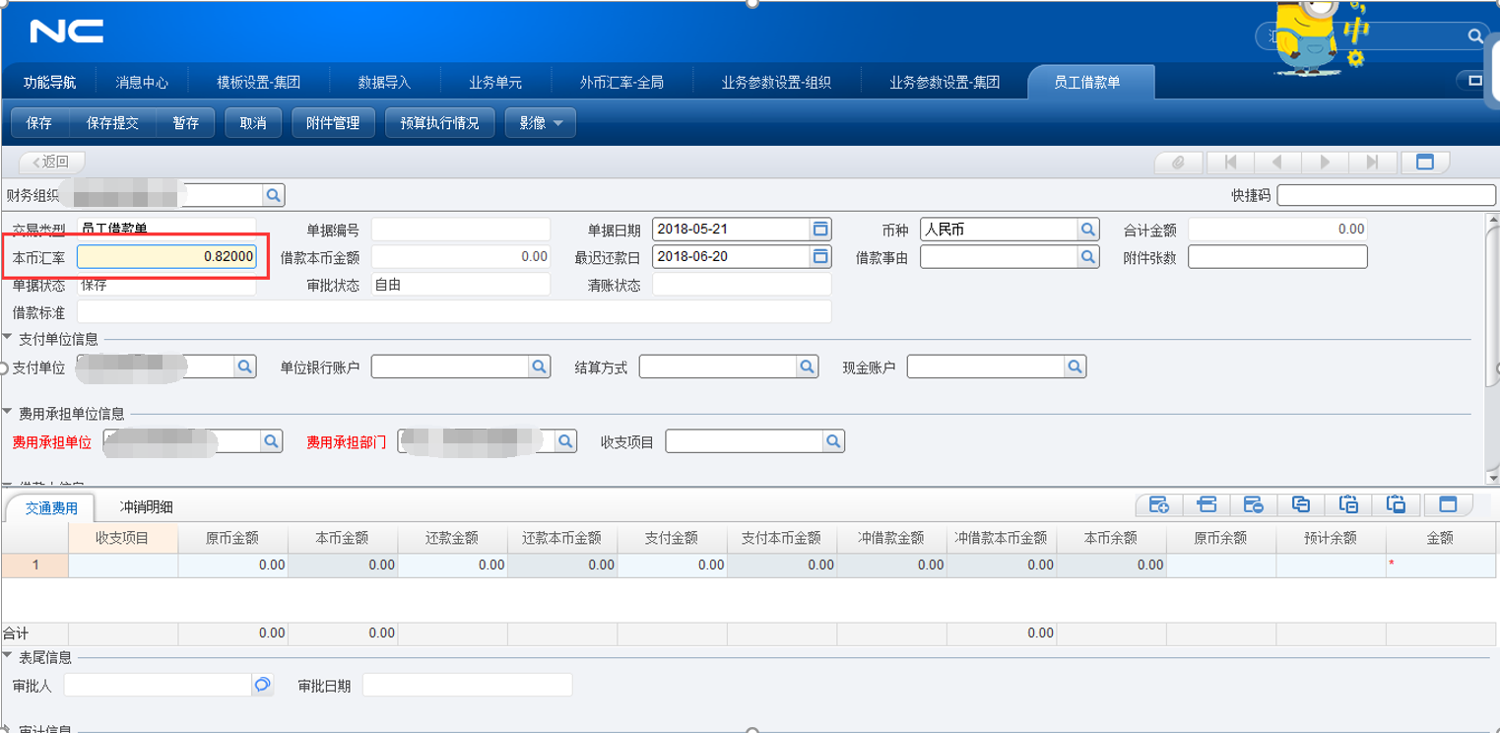This screenshot has height=733, width=1500.
Task: Open 预算执行情况
Action: [439, 123]
